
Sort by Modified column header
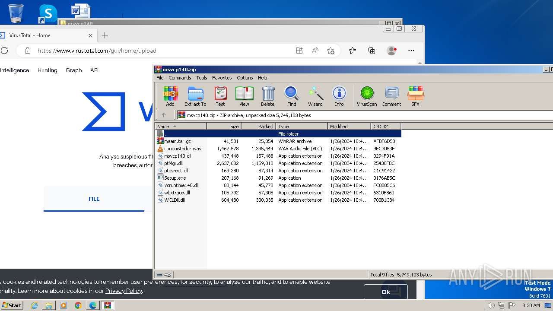point(349,126)
